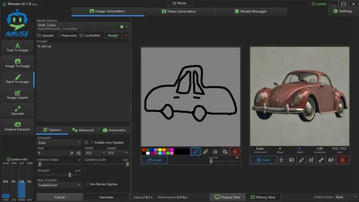
Task: Click the shuffle random seed icon
Action: (78, 153)
